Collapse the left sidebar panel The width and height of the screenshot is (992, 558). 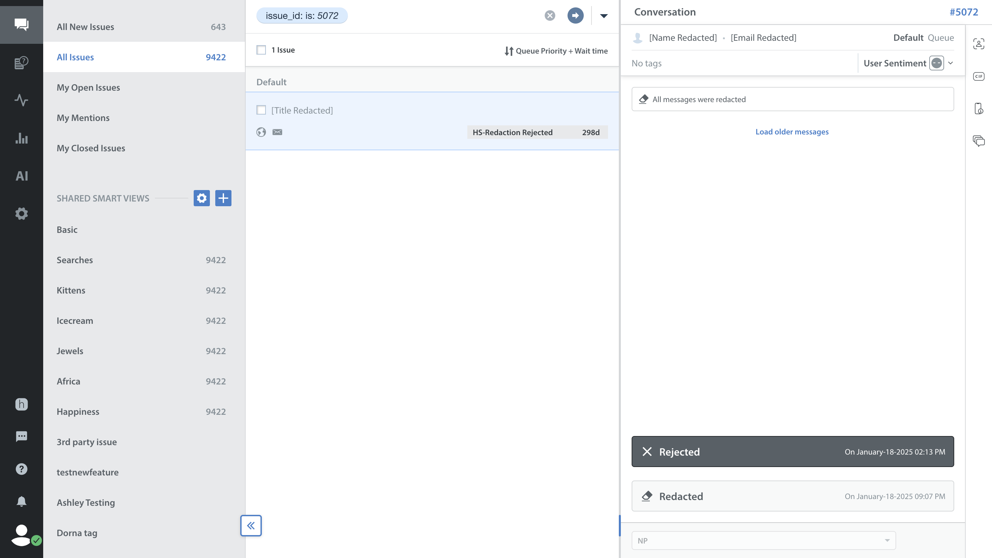pos(251,525)
